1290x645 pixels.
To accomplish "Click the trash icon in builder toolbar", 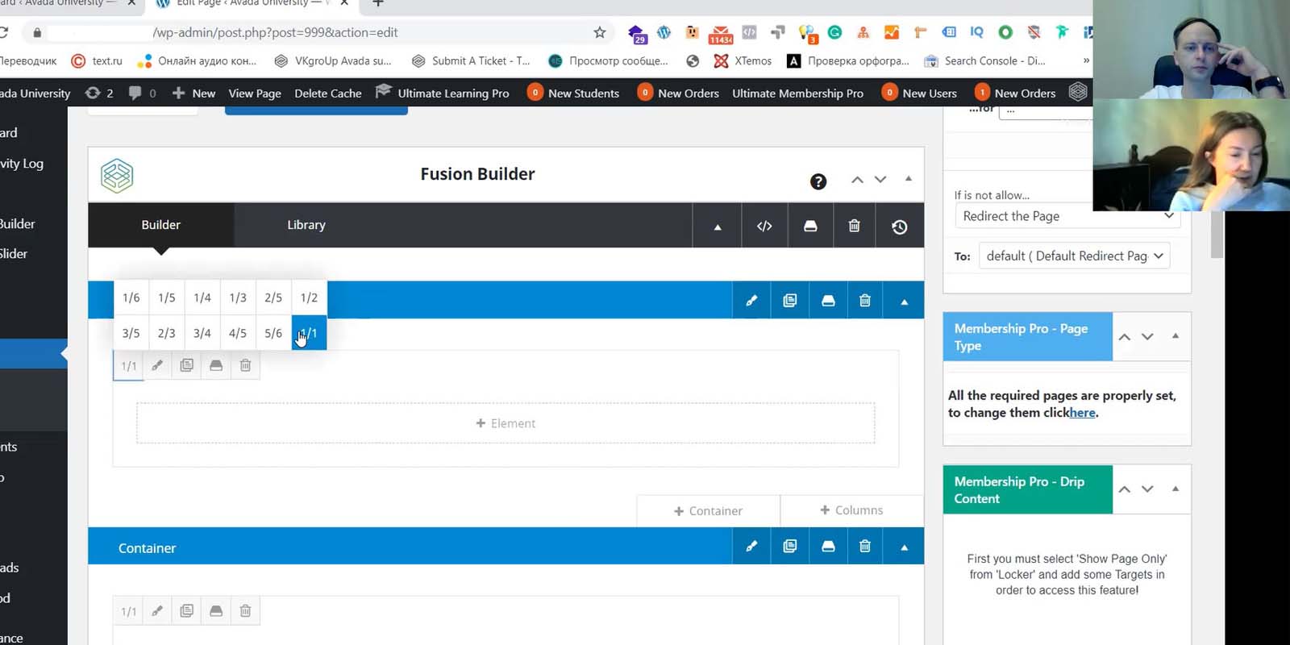I will pyautogui.click(x=855, y=226).
